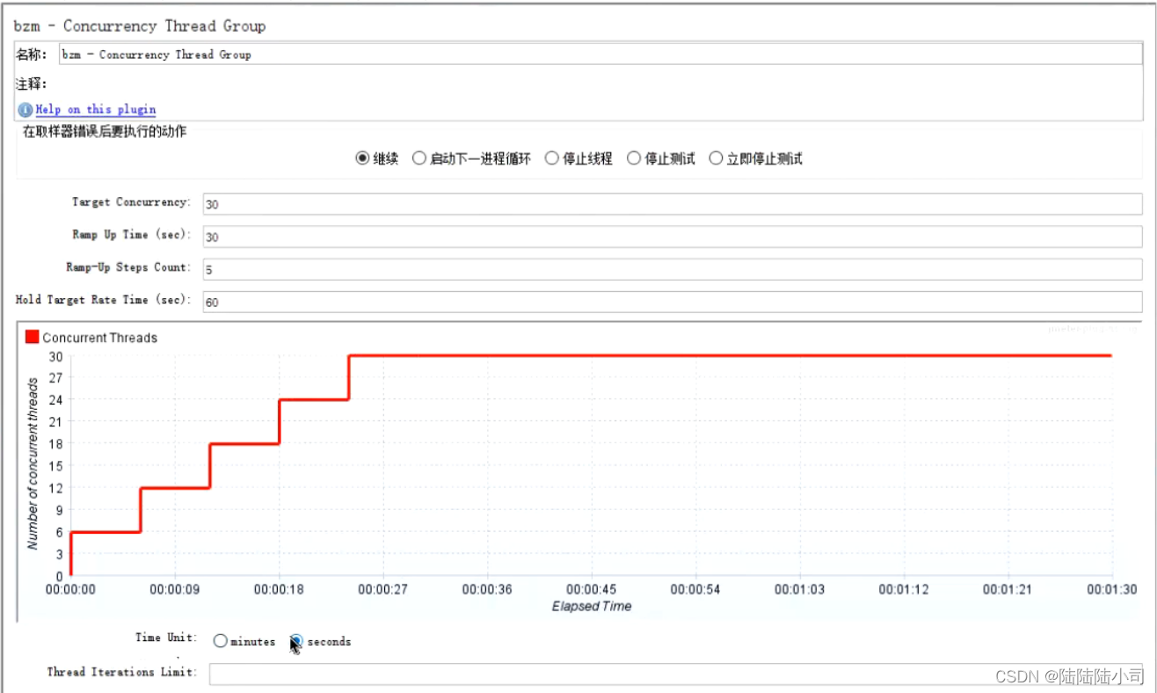
Task: Select the 立即停止测试 option
Action: coord(717,158)
